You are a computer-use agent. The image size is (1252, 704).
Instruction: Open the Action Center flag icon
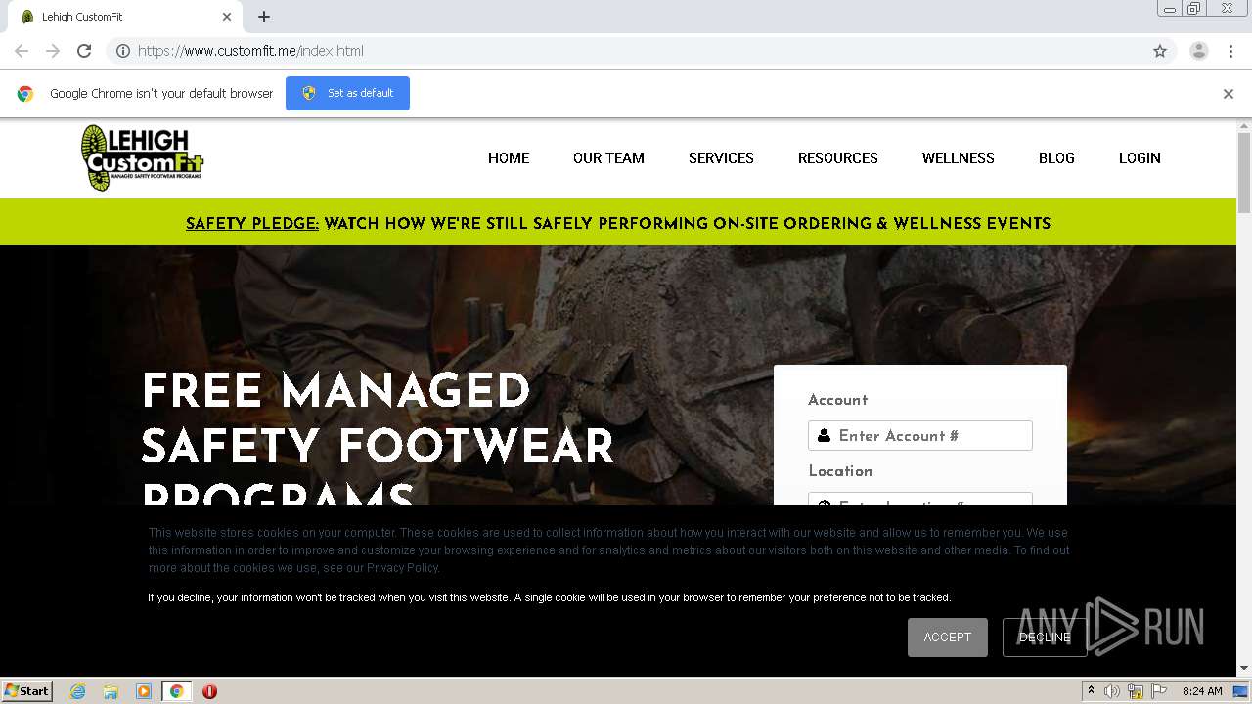[1159, 691]
